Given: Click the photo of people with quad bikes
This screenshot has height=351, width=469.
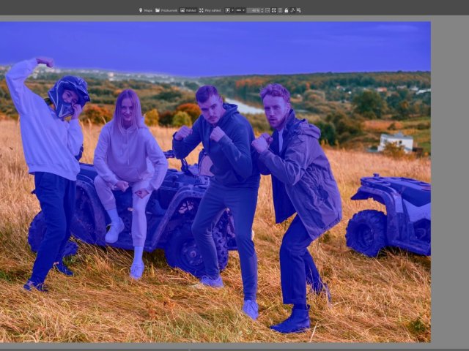Looking at the screenshot, I should pos(215,182).
